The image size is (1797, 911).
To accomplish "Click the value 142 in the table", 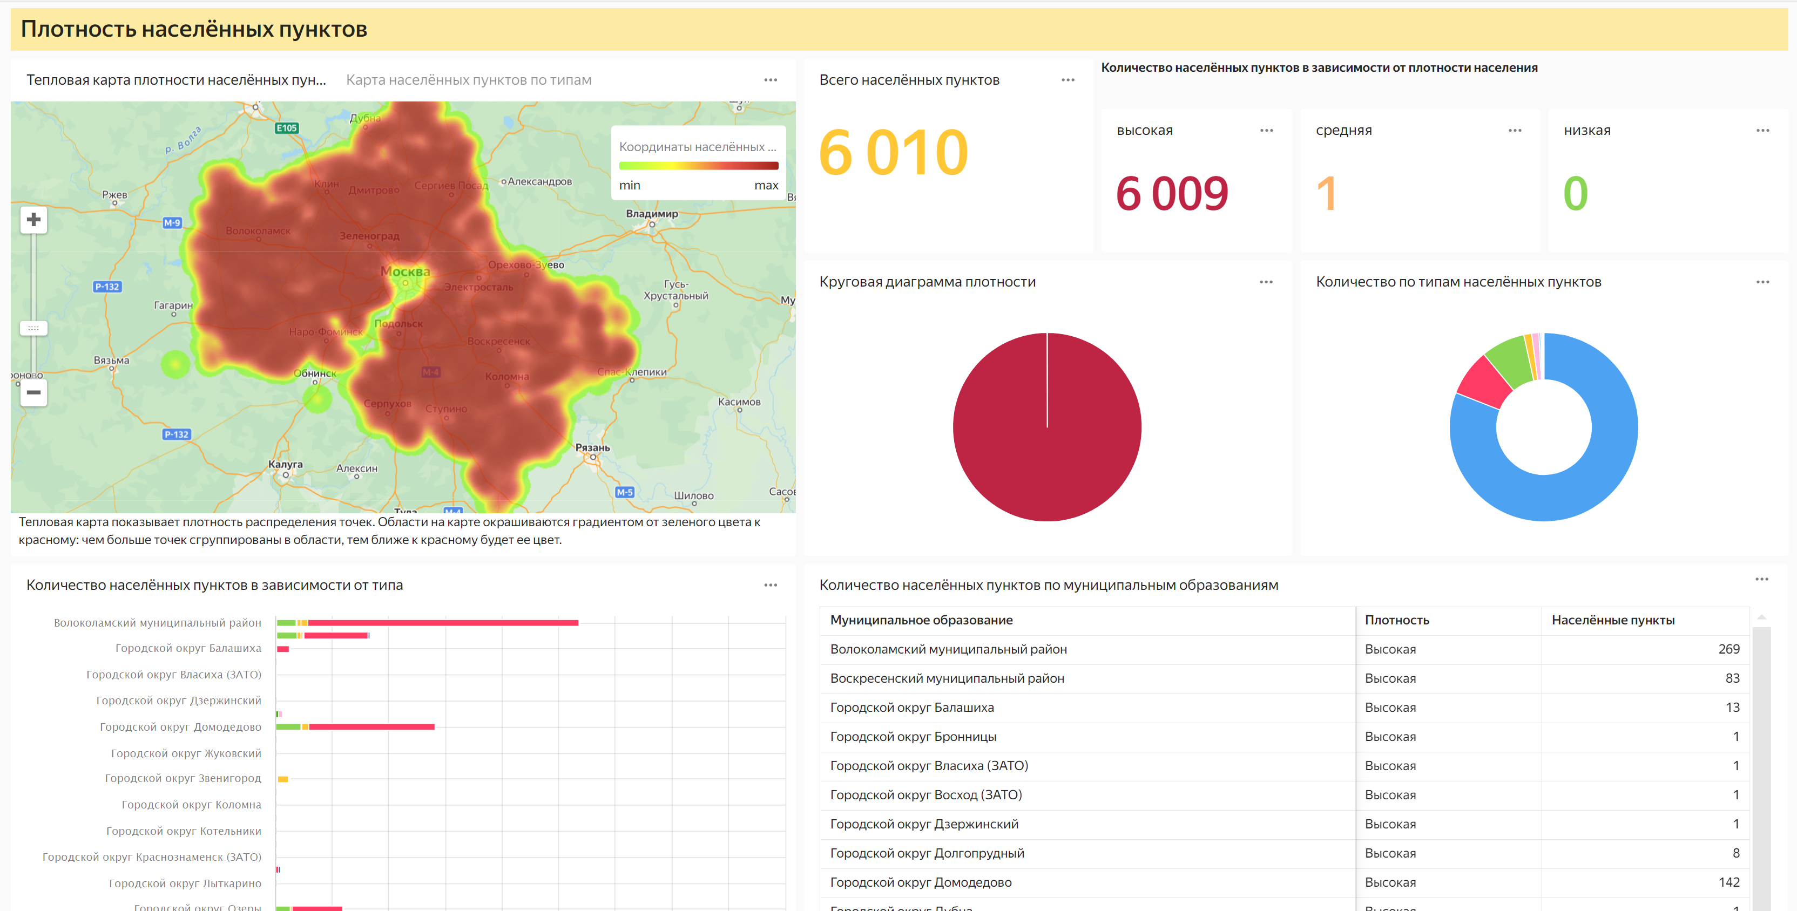I will pyautogui.click(x=1728, y=883).
